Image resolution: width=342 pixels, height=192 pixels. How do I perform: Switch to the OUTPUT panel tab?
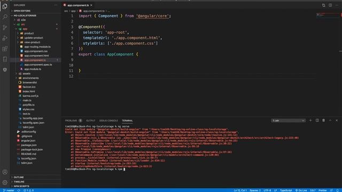click(x=90, y=121)
